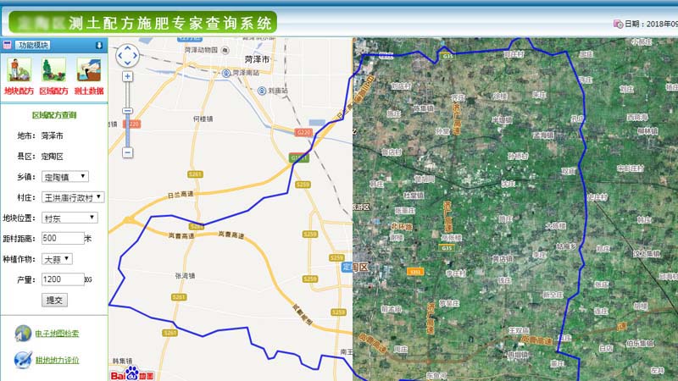The image size is (678, 381).
Task: Choose crop in 种植作物 dropdown
Action: pos(56,258)
